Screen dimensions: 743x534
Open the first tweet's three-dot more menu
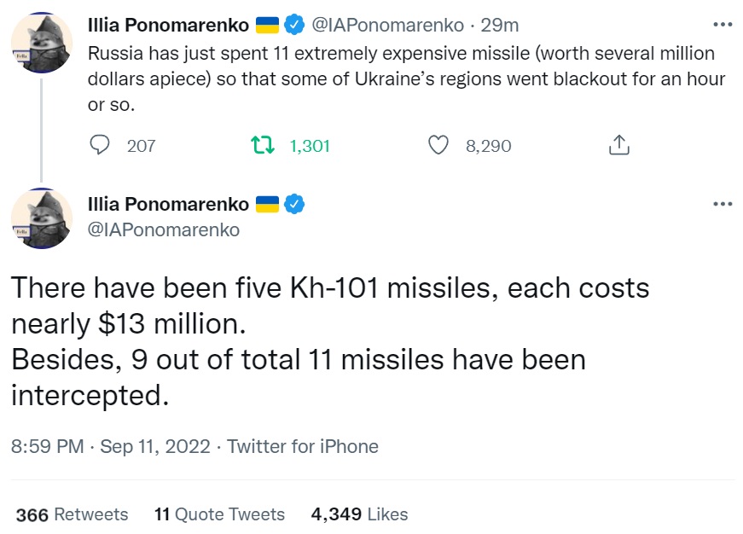point(723,25)
